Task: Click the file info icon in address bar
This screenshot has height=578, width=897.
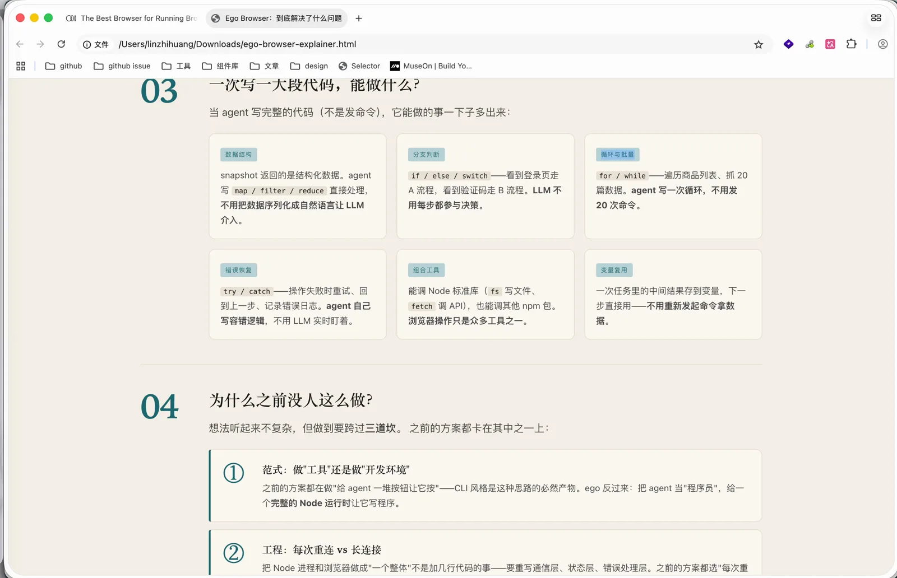Action: click(96, 44)
